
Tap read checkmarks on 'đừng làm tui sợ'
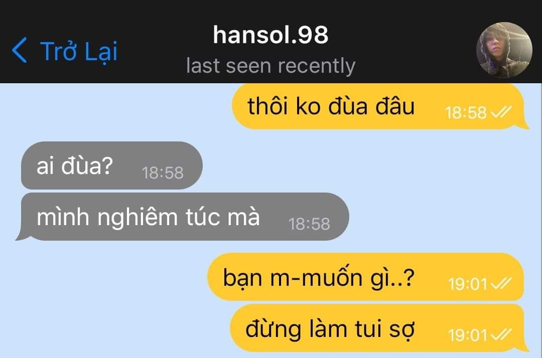tap(501, 334)
